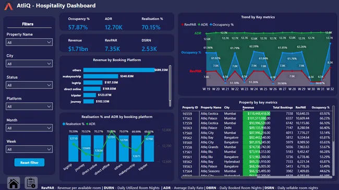Expand the City filter dropdown
Image resolution: width=339 pixels, height=190 pixels.
(x=29, y=64)
